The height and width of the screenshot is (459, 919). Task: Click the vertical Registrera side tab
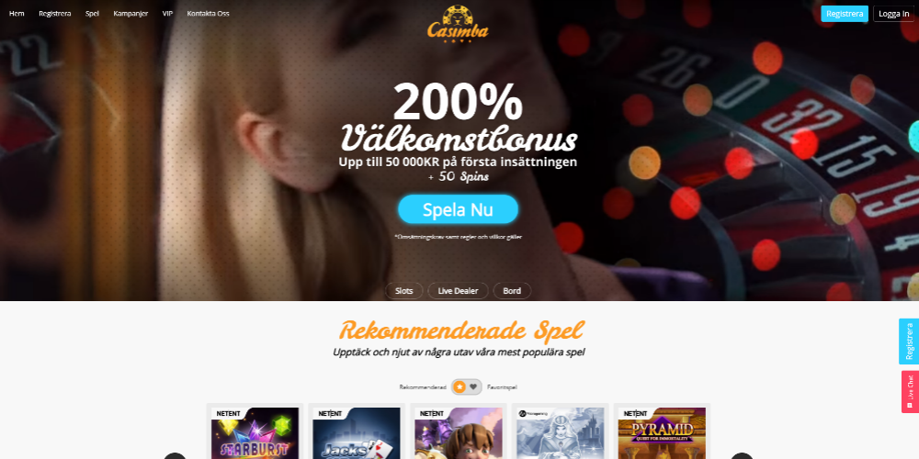coord(909,341)
